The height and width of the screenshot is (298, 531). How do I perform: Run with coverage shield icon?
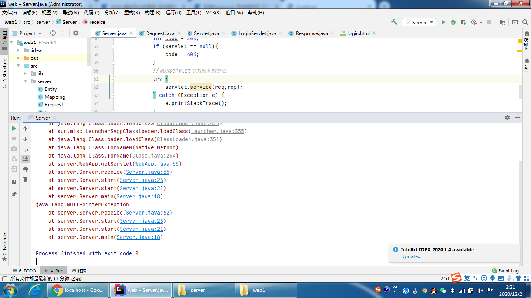point(463,22)
